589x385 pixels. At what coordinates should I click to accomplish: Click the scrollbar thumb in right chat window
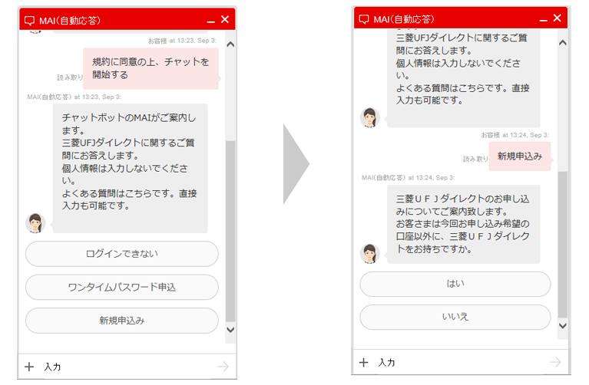(x=563, y=245)
